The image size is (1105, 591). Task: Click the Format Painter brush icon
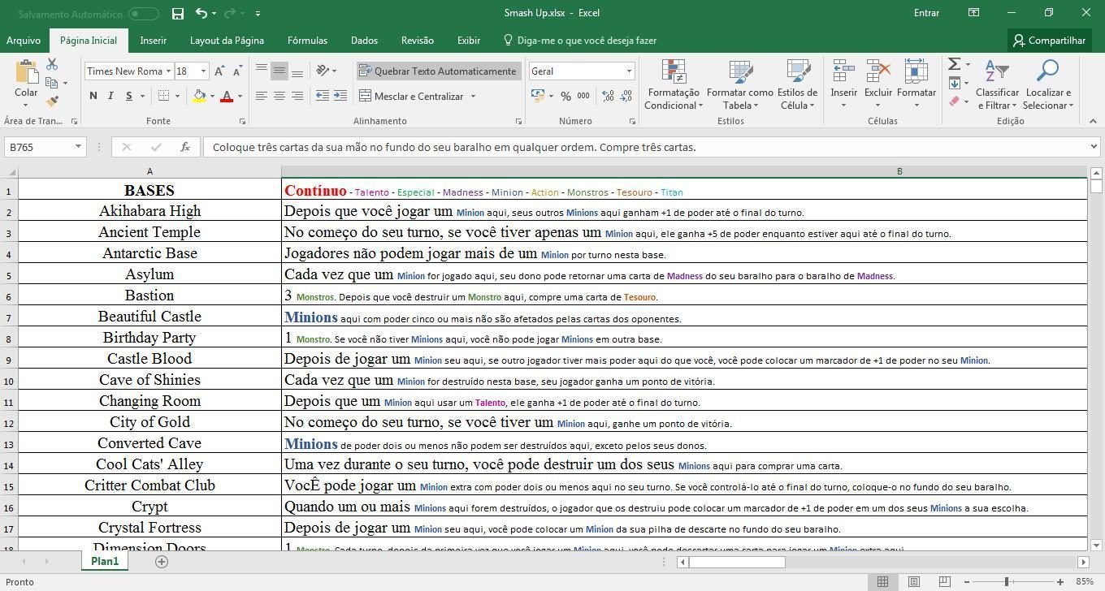pyautogui.click(x=52, y=101)
